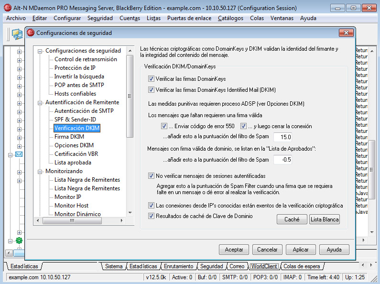Close the Configuraciones de seguridad dialog

(346, 33)
